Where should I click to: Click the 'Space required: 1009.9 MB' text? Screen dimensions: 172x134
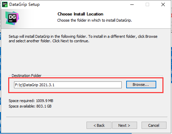pyautogui.click(x=31, y=101)
